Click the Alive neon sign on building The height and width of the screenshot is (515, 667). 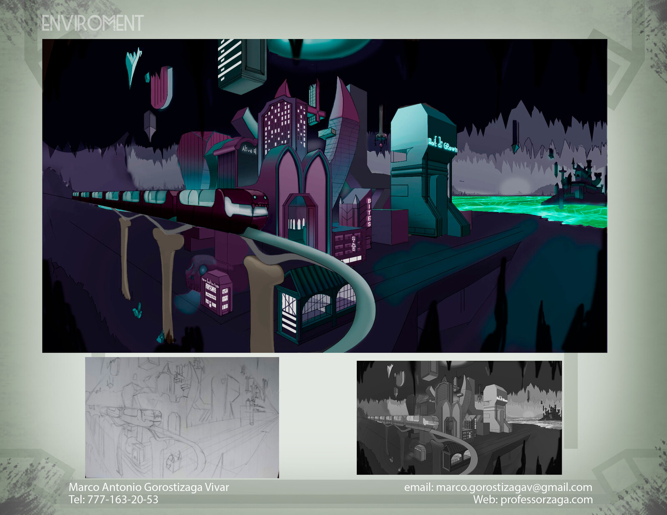pos(249,149)
